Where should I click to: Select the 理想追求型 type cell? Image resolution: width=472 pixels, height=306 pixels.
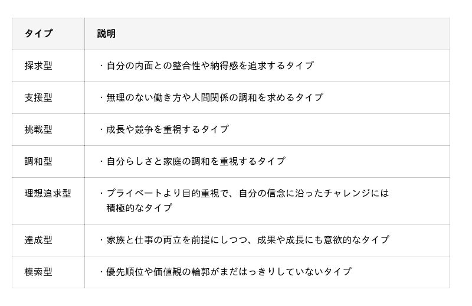[48, 193]
